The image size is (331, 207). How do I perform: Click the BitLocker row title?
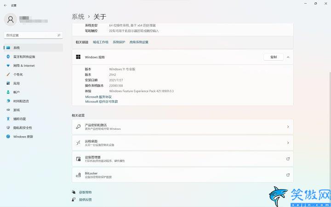(91, 173)
